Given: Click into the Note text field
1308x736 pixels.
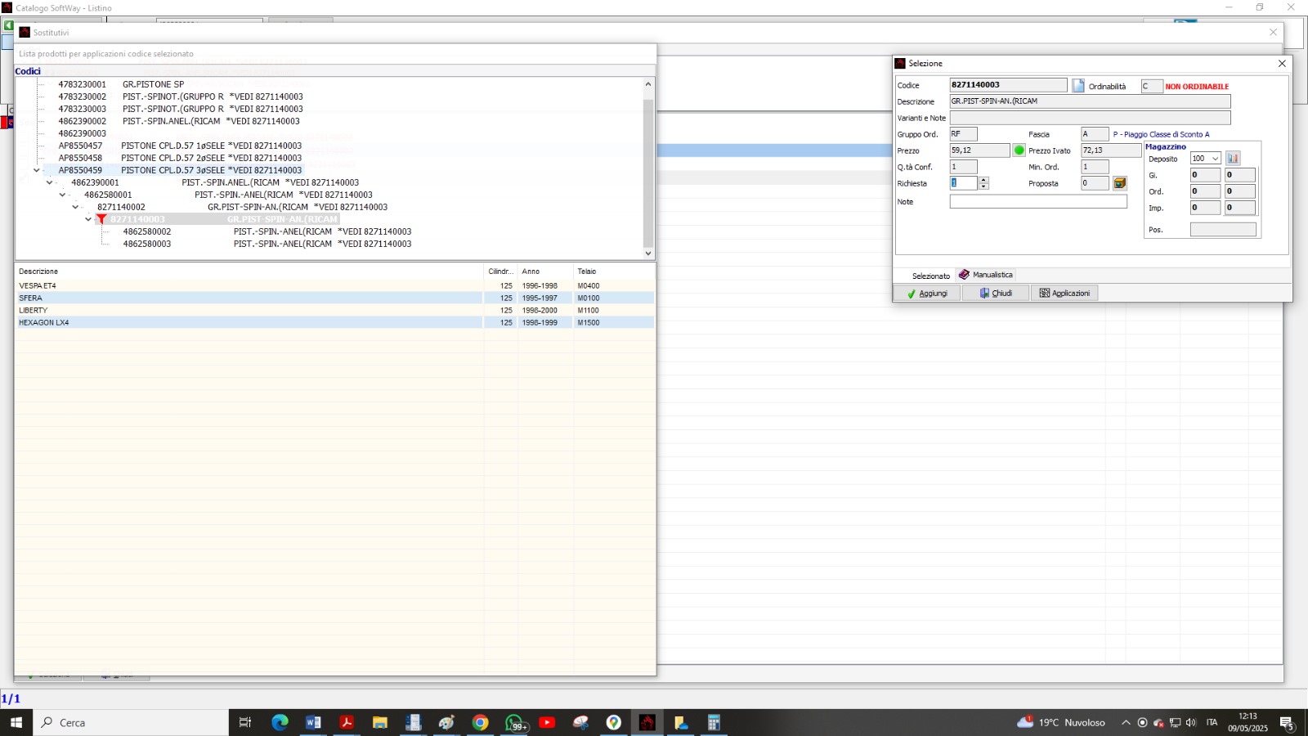Looking at the screenshot, I should click(1037, 202).
